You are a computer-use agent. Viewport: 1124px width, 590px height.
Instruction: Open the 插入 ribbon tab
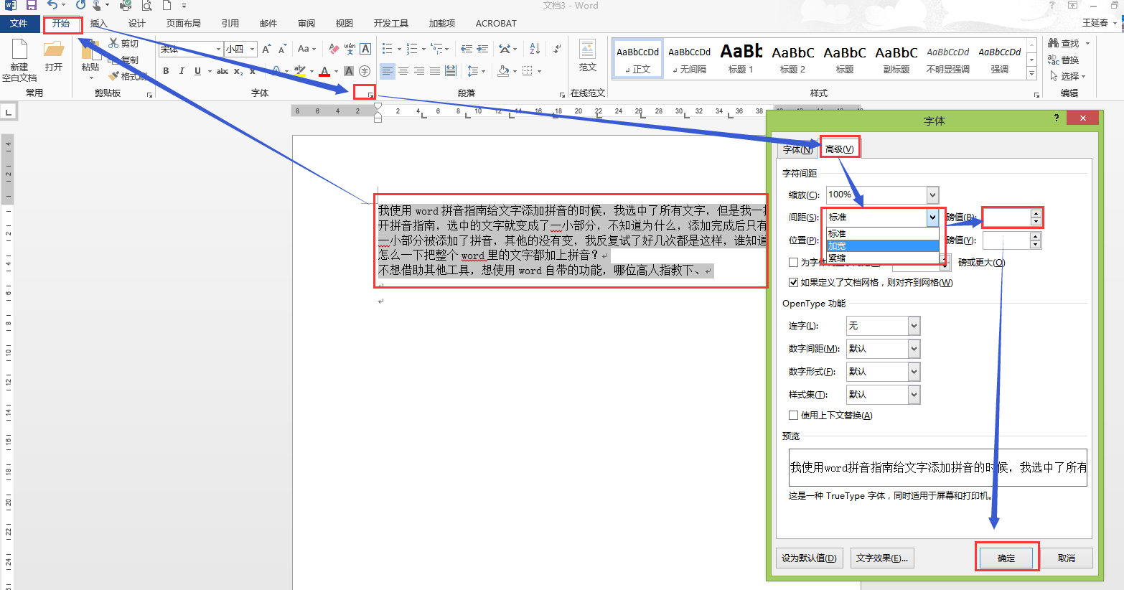(x=99, y=24)
